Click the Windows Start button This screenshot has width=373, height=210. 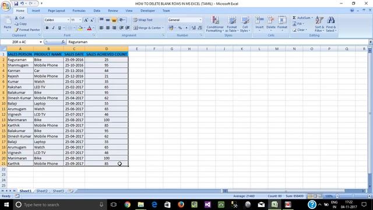point(6,205)
